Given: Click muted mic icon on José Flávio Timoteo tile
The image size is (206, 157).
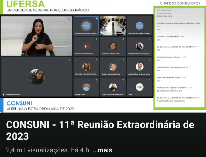Looking at the screenshot, I should [123, 39].
